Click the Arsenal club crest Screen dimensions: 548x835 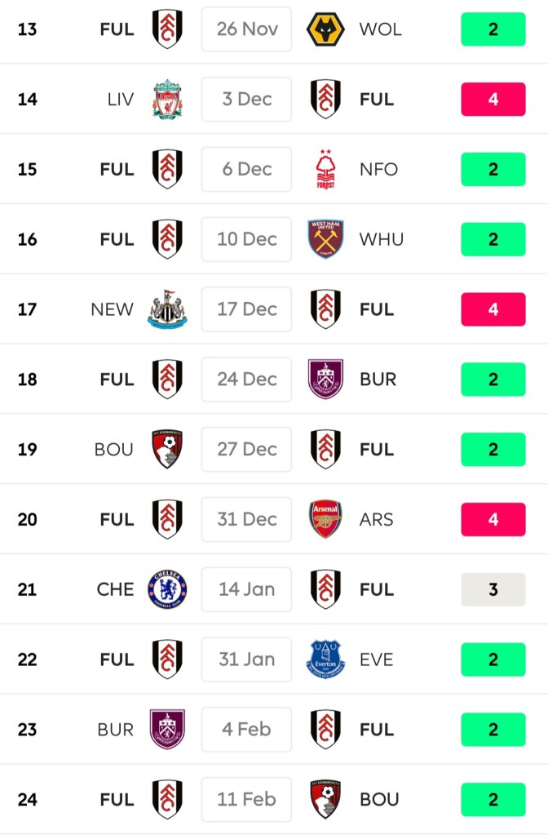325,519
